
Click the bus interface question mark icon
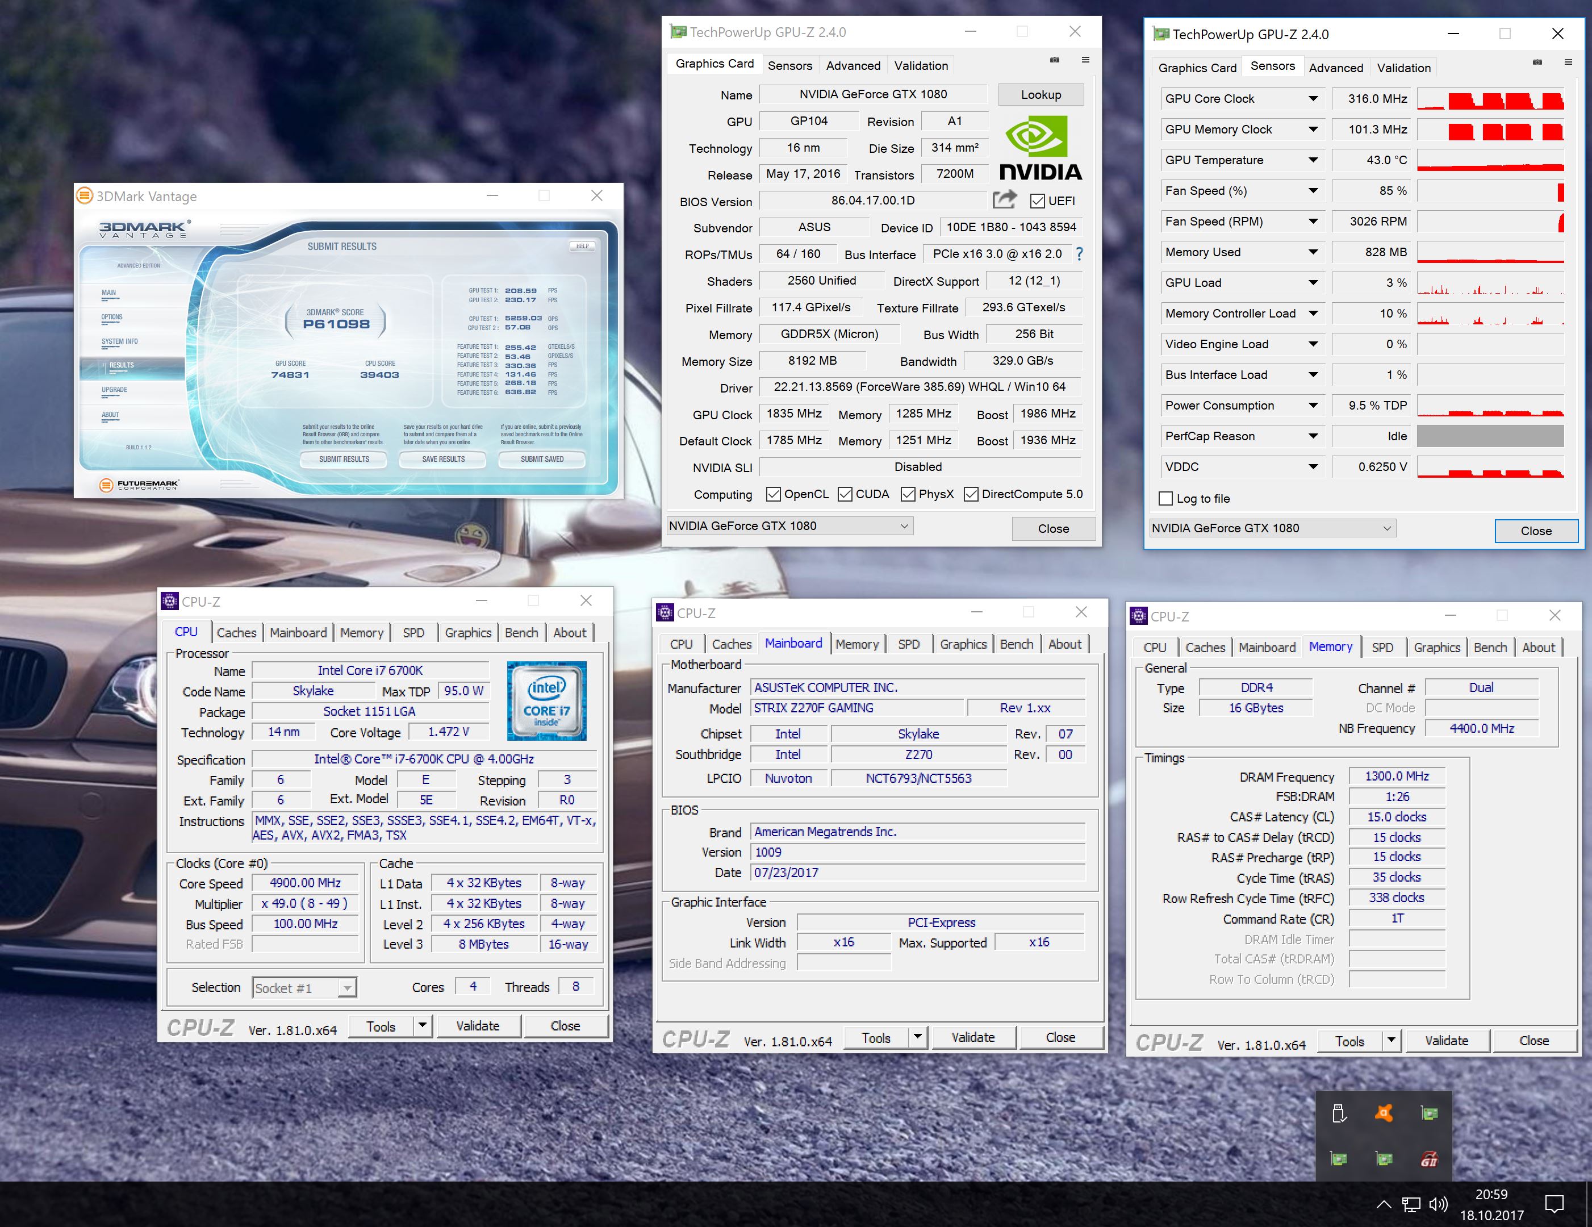tap(1080, 254)
